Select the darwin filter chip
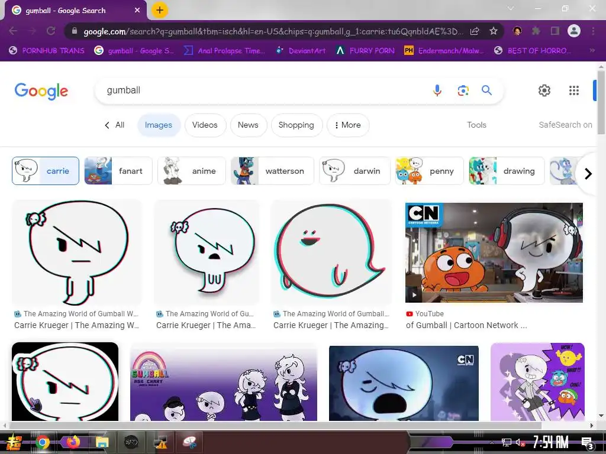Screen dimensions: 606x454 [354, 171]
